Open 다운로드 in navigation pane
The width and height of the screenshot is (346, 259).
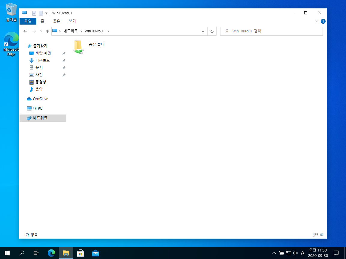[x=43, y=60]
